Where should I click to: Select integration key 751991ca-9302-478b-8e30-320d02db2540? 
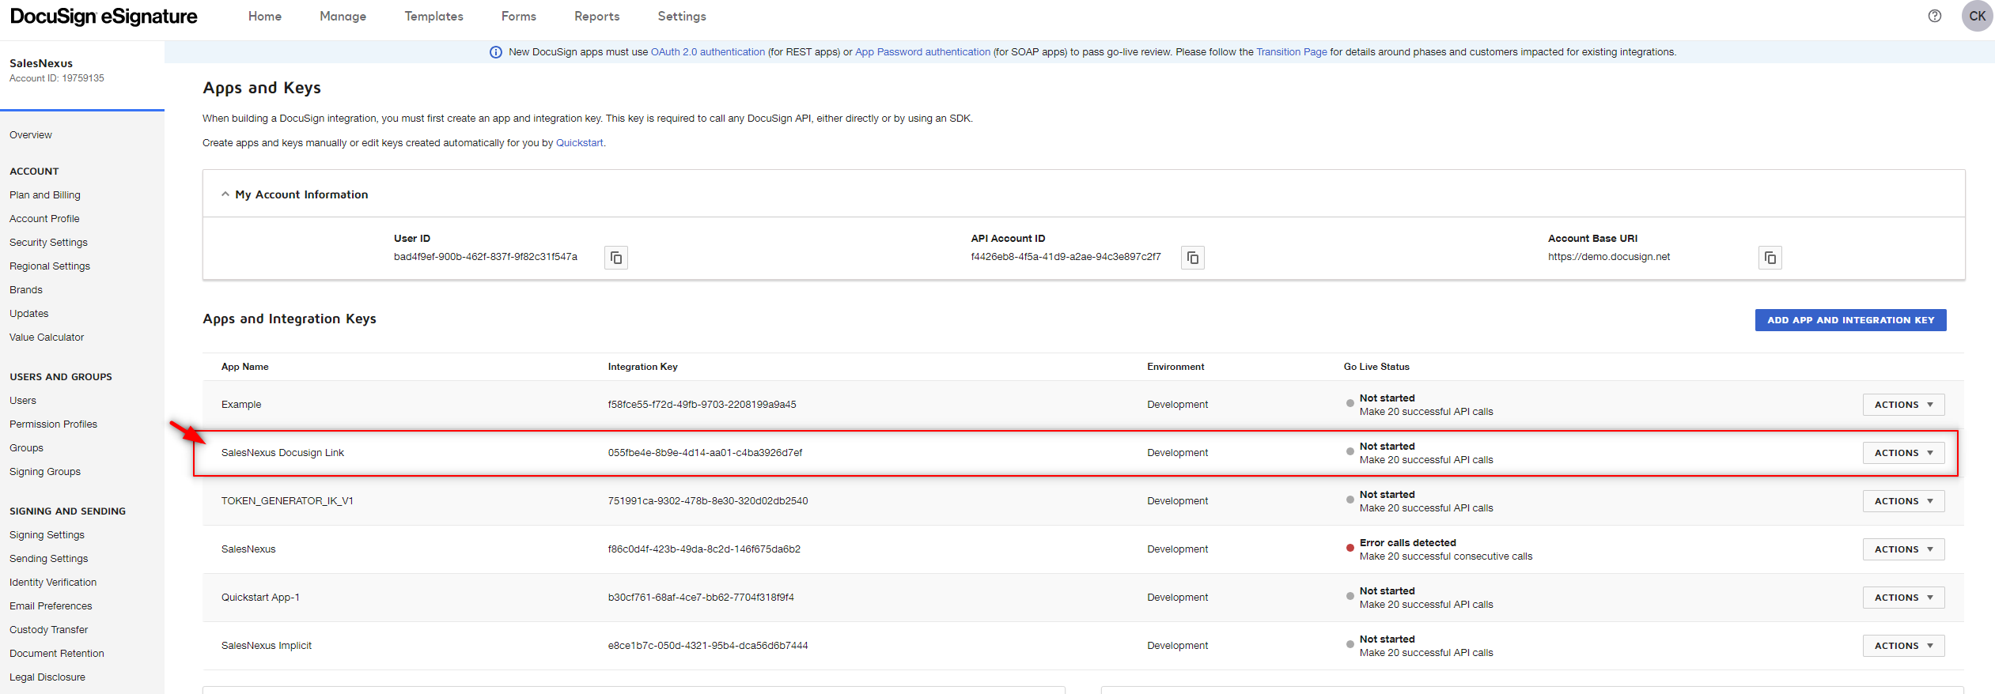click(708, 501)
